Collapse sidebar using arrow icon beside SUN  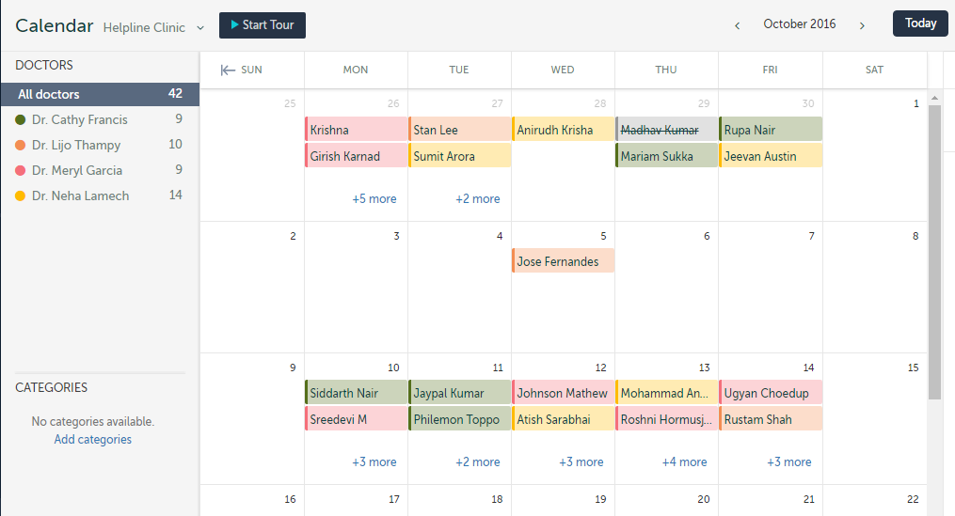pos(226,70)
